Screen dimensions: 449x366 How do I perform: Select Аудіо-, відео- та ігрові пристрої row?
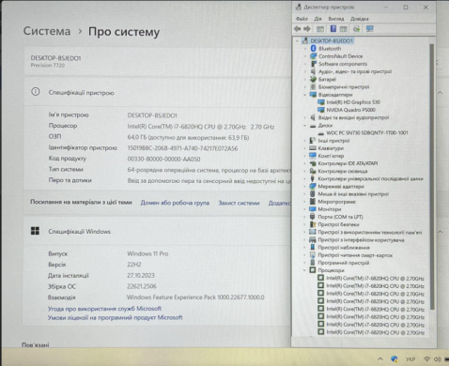(x=355, y=71)
